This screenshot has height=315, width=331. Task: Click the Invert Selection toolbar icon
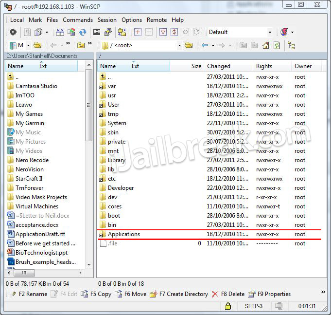[174, 32]
